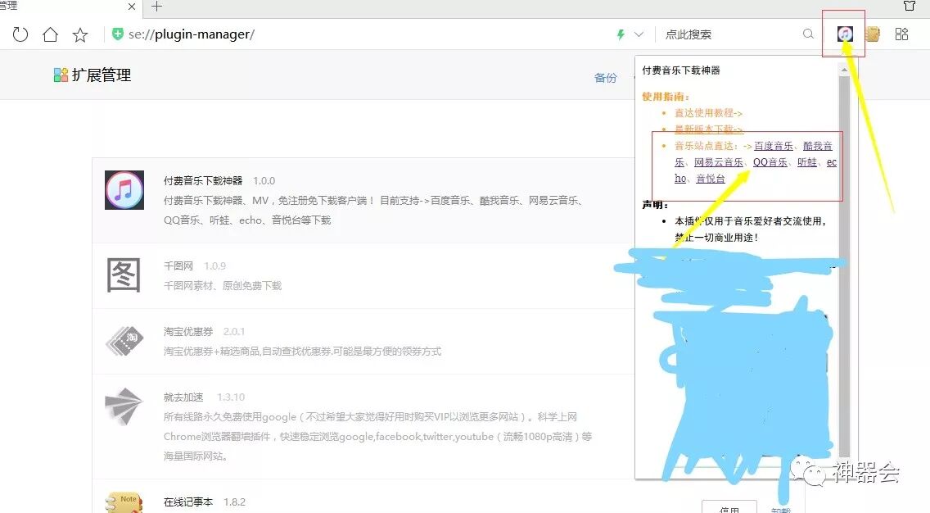Click the magnifier search icon
This screenshot has height=513, width=930.
pyautogui.click(x=808, y=34)
